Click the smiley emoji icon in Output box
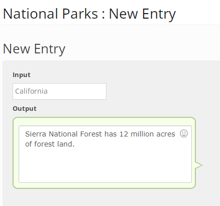 pos(184,133)
